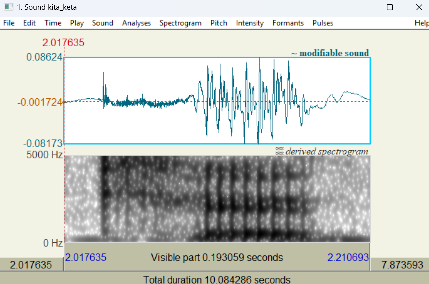Open the Edit menu
Image resolution: width=429 pixels, height=284 pixels.
tap(29, 23)
